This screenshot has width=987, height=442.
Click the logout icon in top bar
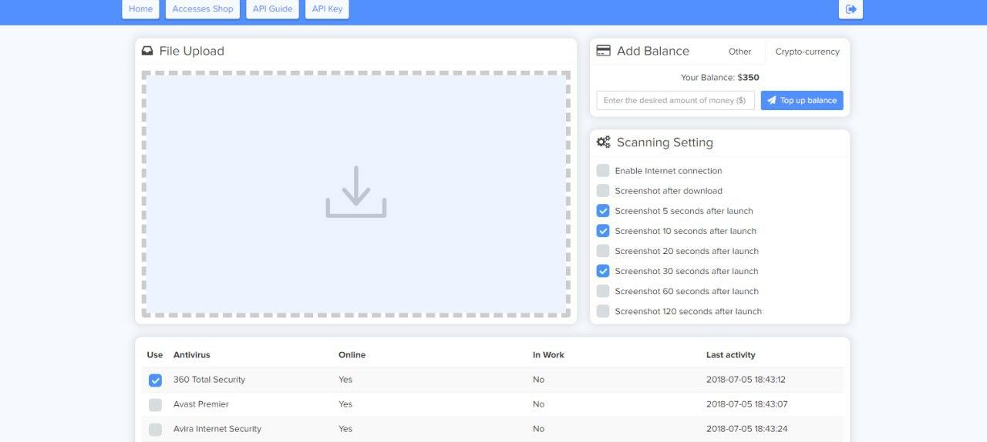click(851, 9)
